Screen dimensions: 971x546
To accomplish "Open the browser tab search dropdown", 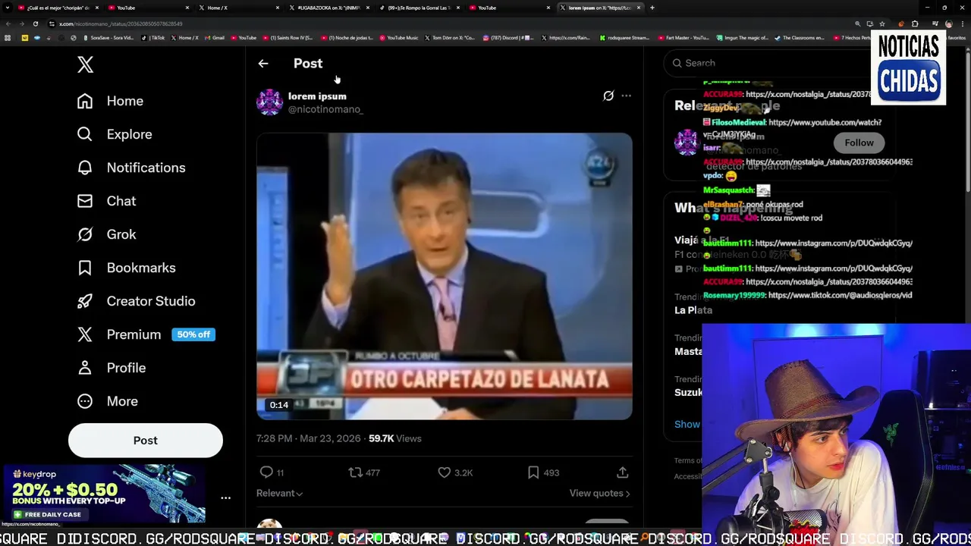I will 7,8.
